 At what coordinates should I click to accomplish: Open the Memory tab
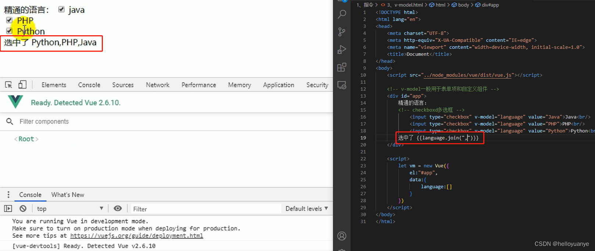[240, 85]
